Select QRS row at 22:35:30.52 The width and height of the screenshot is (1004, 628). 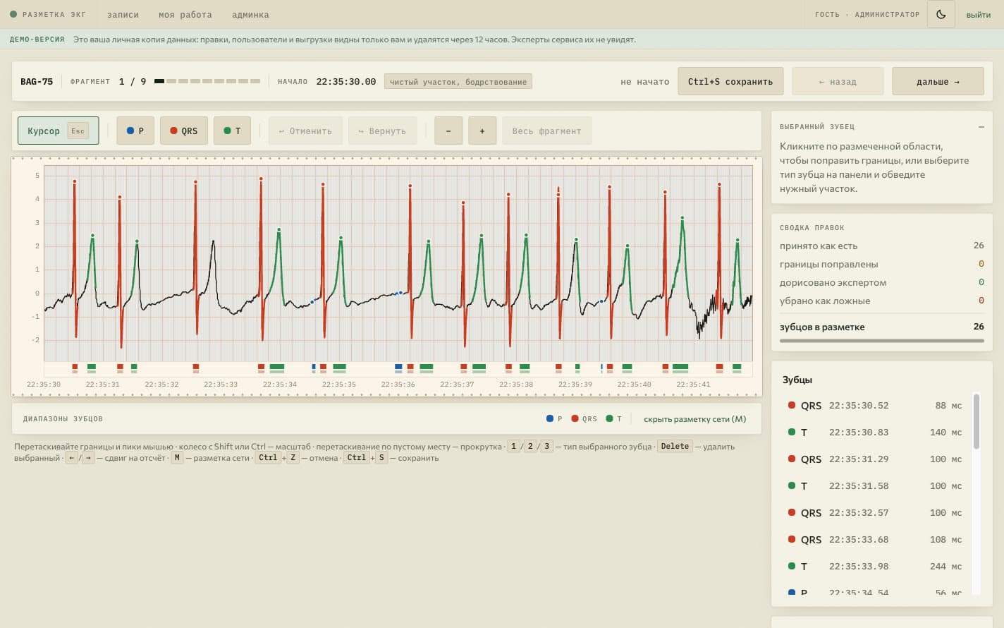point(875,405)
